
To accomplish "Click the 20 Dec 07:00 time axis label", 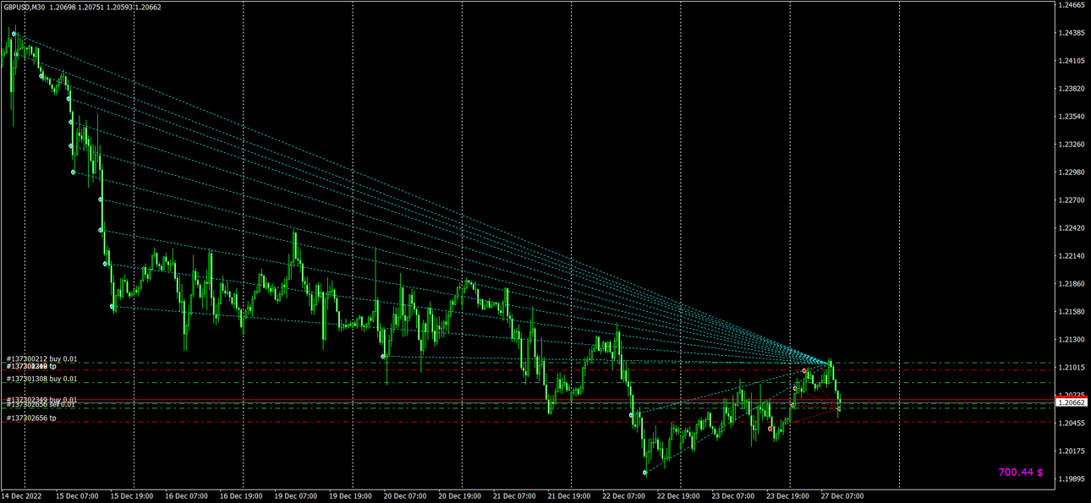I will [x=405, y=496].
